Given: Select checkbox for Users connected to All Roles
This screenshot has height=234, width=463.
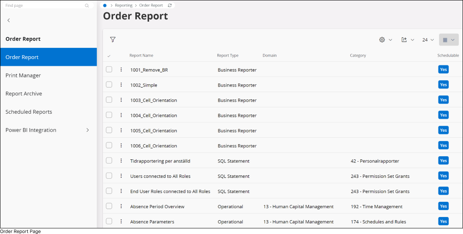Looking at the screenshot, I should [109, 176].
